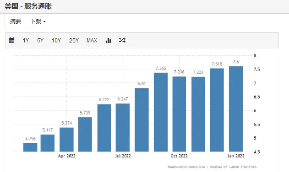Click the Bureau of Labor Statistics credit

click(233, 167)
